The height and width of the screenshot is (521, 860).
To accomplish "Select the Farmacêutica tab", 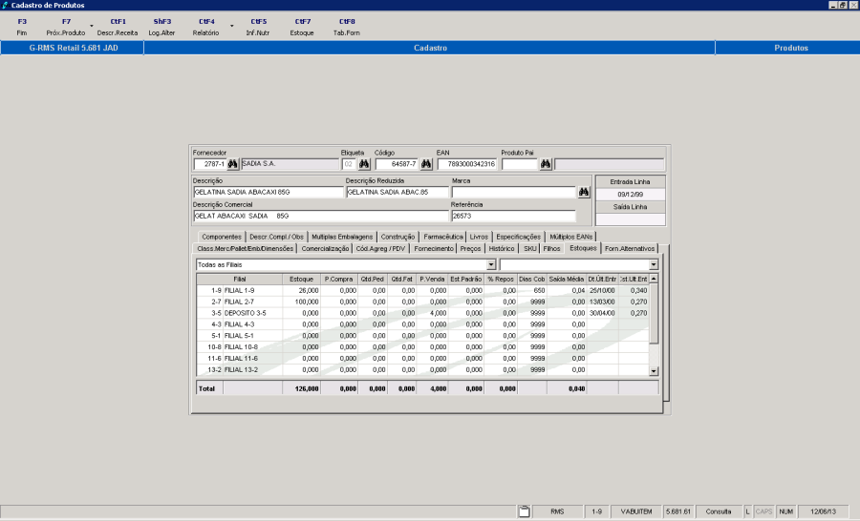I will (443, 237).
